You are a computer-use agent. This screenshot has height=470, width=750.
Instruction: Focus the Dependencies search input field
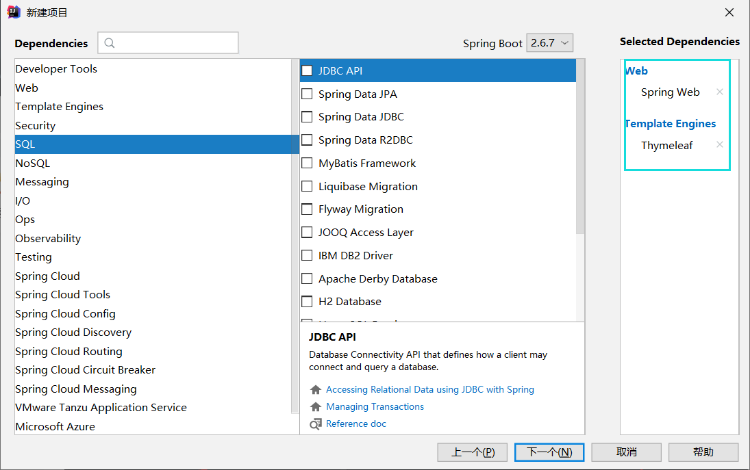(175, 43)
